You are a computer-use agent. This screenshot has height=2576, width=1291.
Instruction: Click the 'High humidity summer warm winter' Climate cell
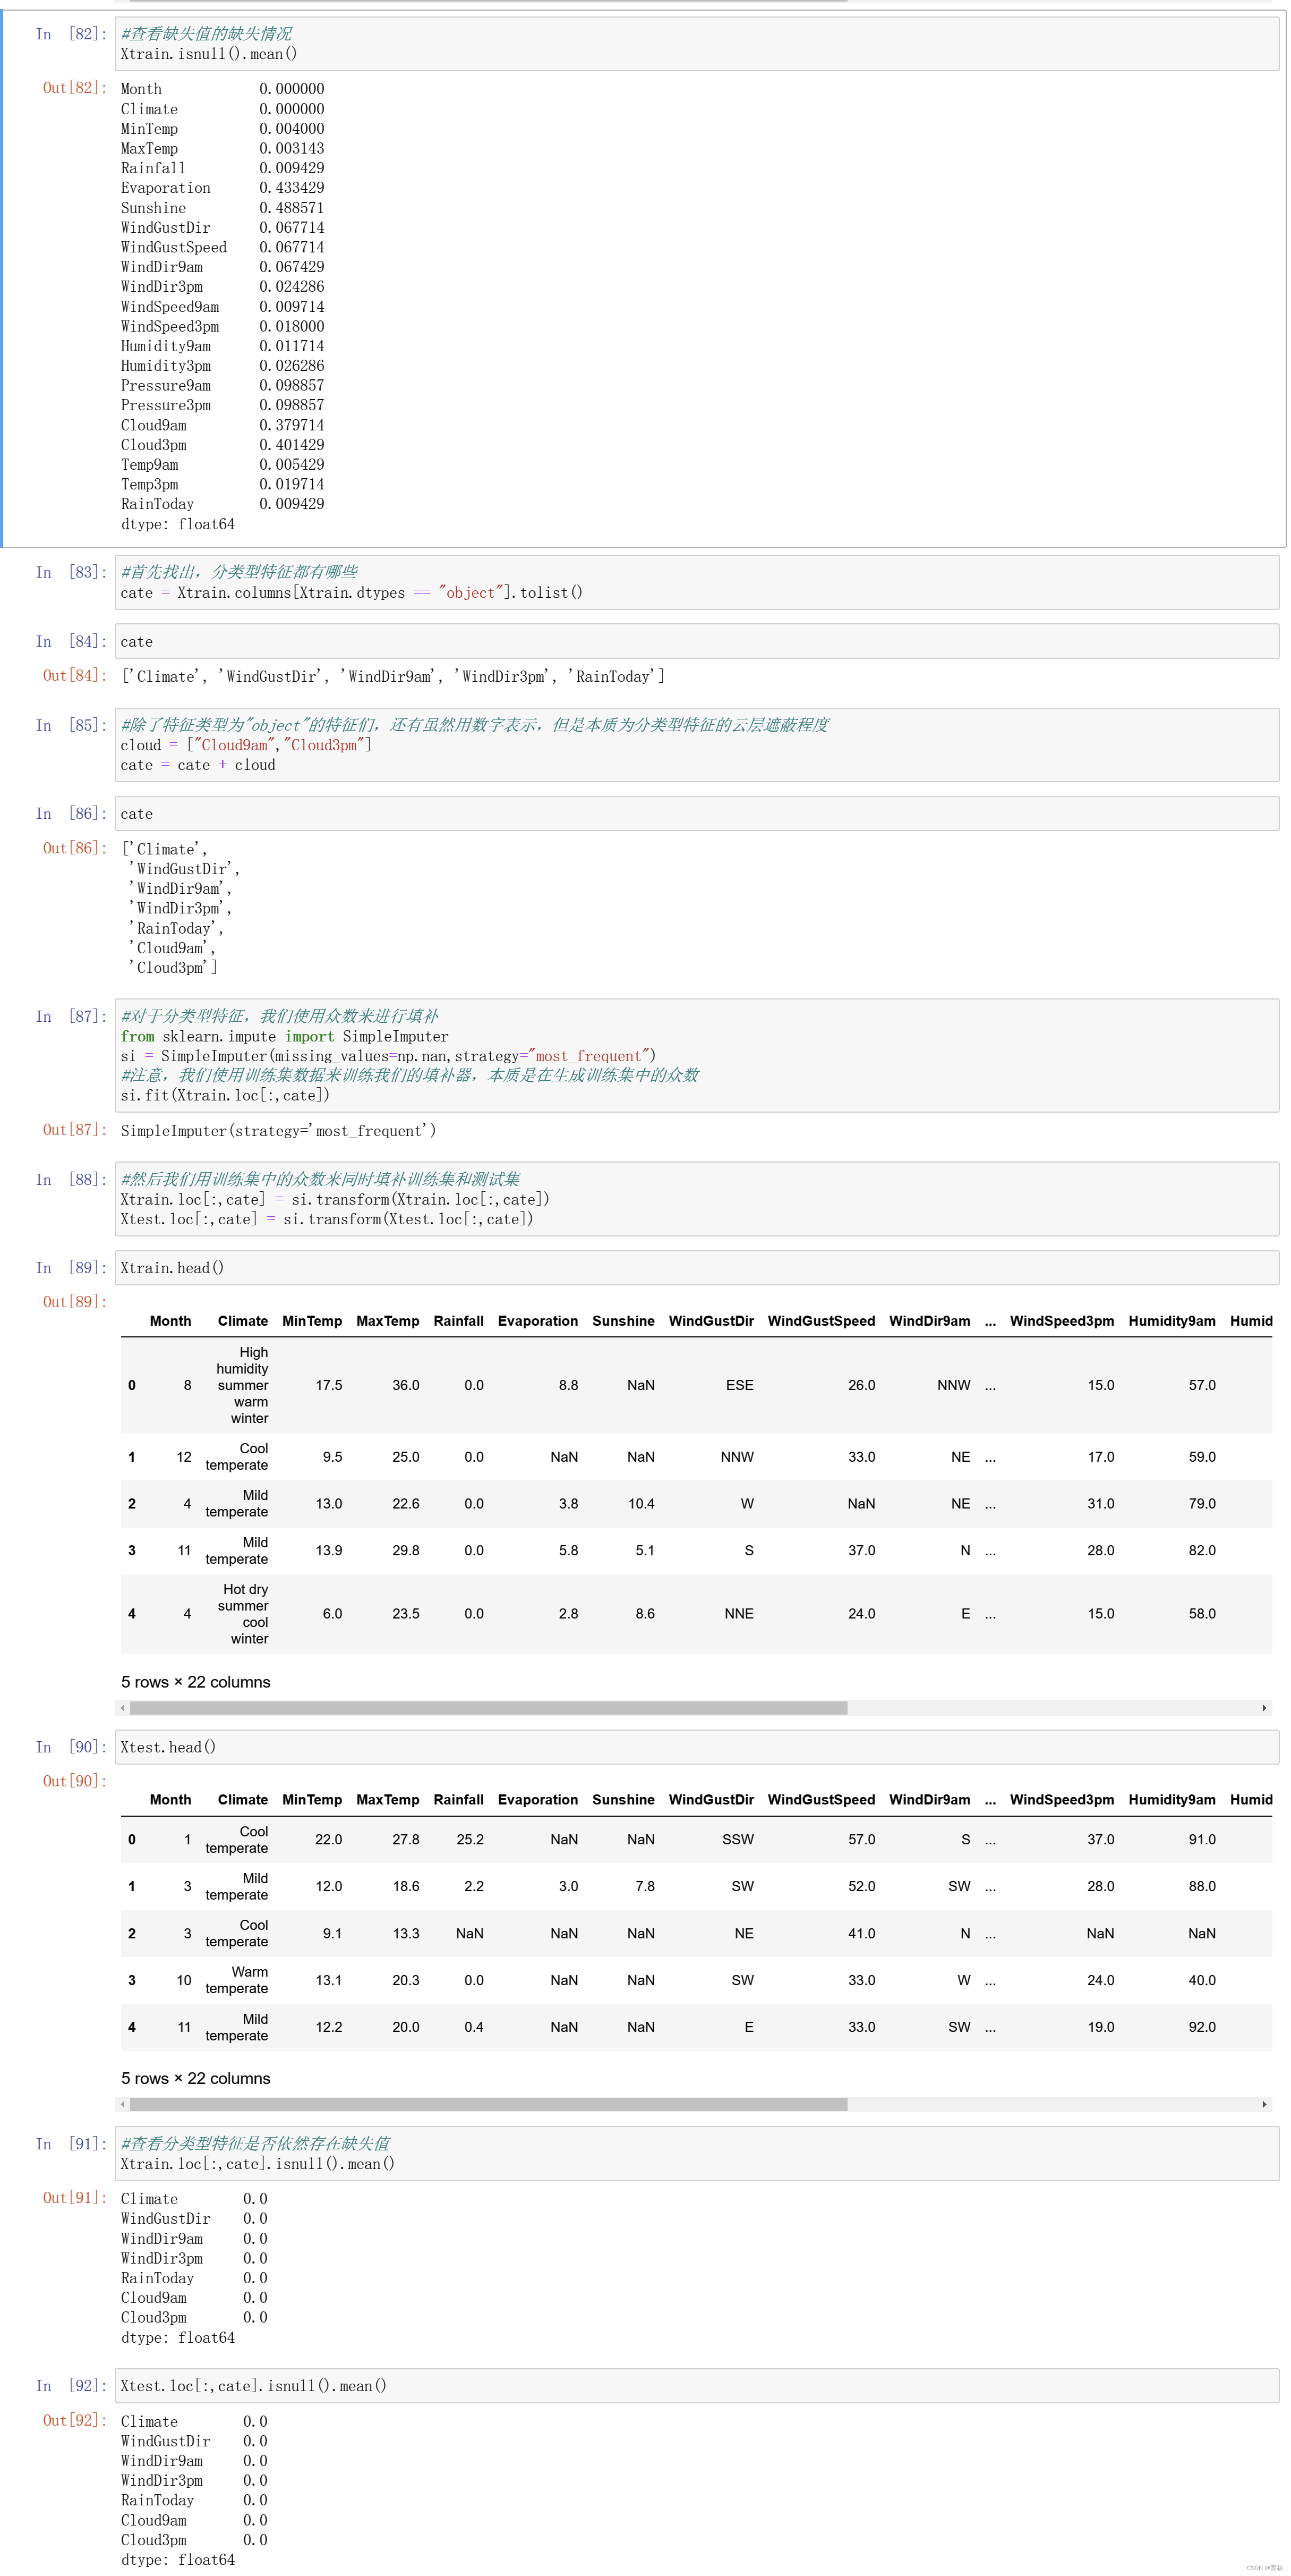click(243, 1385)
